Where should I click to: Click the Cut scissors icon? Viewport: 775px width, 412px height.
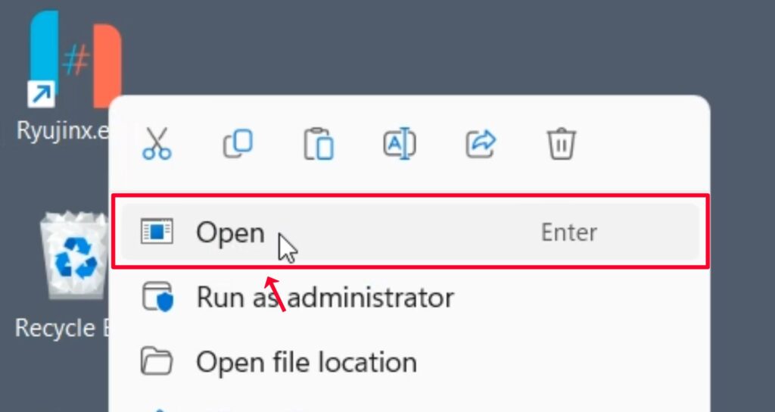pos(157,143)
